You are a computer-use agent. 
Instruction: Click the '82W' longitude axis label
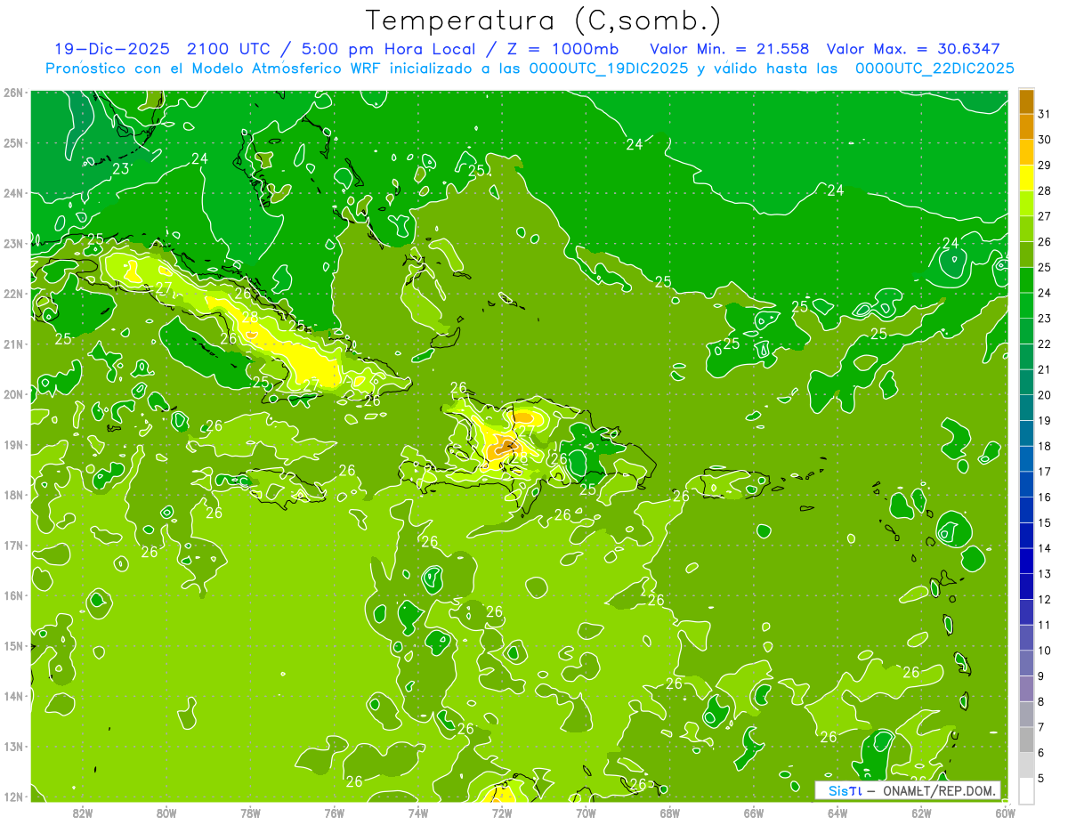[x=83, y=813]
